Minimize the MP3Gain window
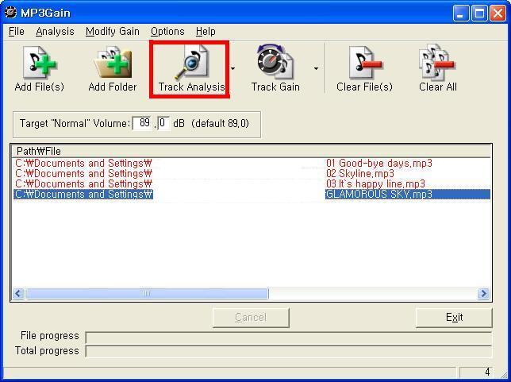 tap(461, 14)
